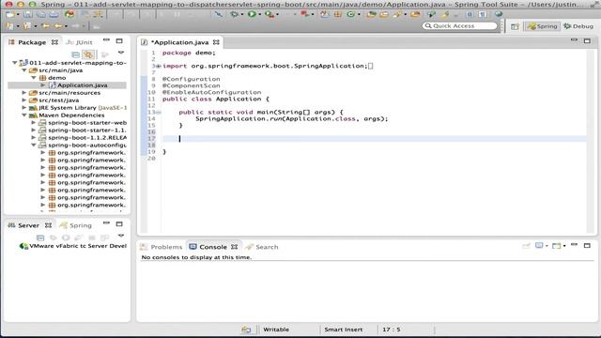Viewport: 601px width, 338px height.
Task: Click the New Java Package toolbar icon
Action: coord(338,14)
